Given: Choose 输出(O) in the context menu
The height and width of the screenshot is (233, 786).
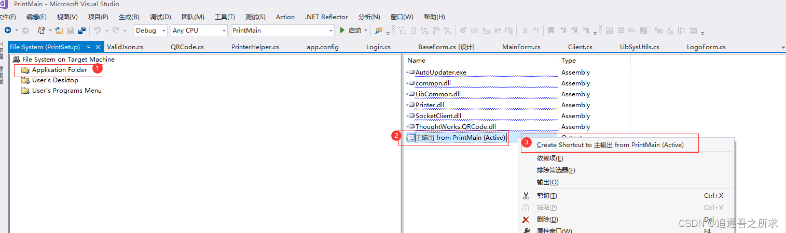Looking at the screenshot, I should point(548,182).
